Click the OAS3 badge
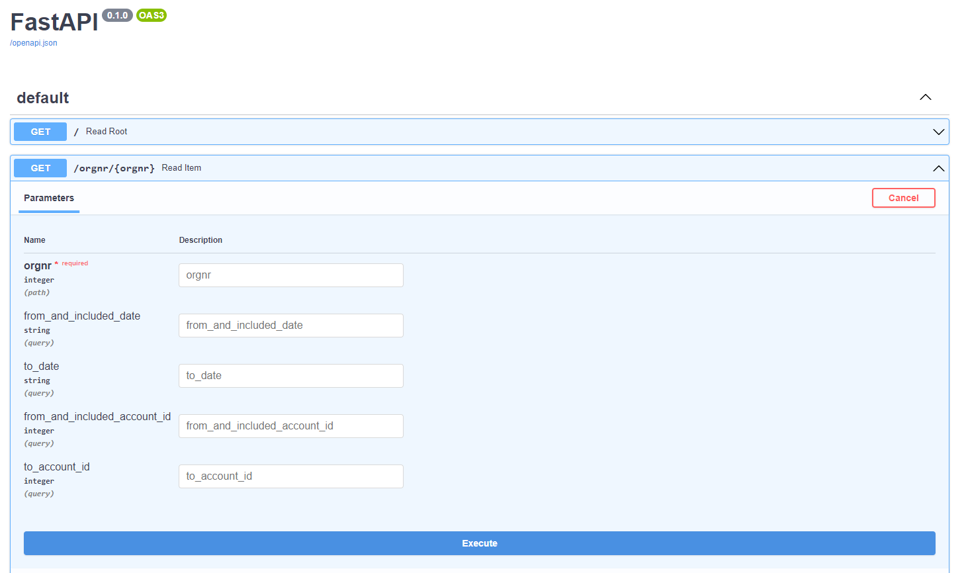Image resolution: width=964 pixels, height=573 pixels. [152, 15]
